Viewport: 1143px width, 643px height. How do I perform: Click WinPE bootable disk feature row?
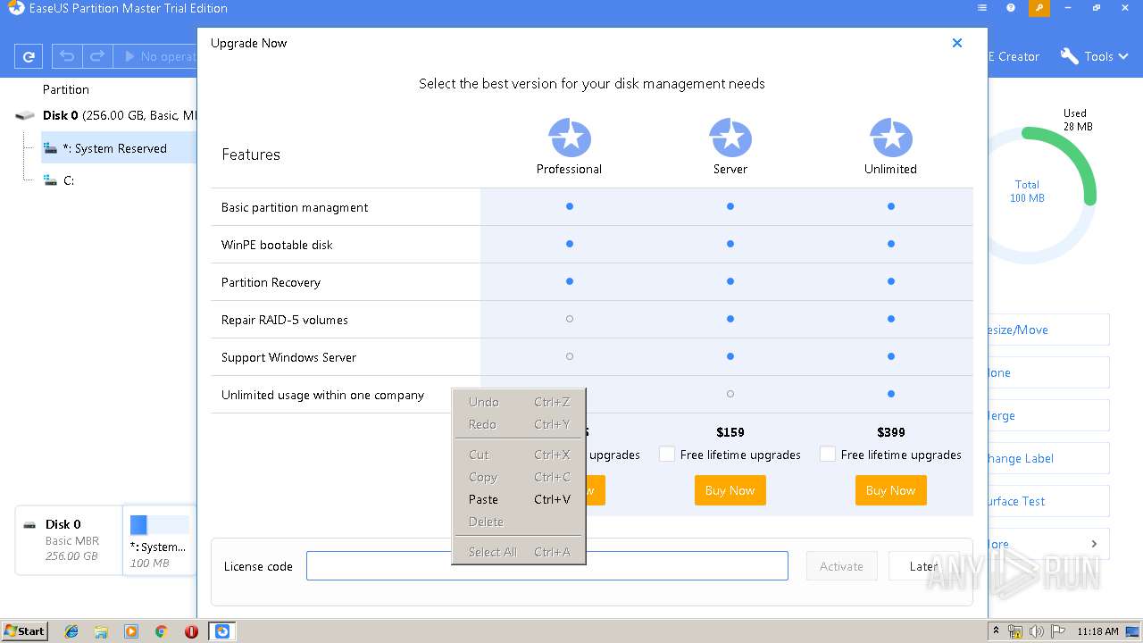(592, 245)
